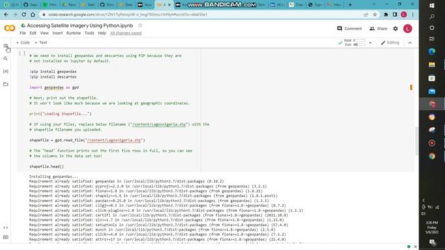Click the notebook title to rename it
Screen dimensions: 445x250
pos(80,26)
